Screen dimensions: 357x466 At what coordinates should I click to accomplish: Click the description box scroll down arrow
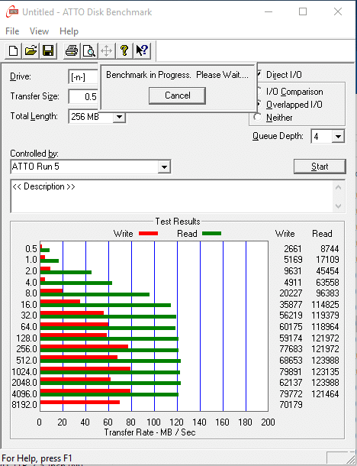point(338,205)
